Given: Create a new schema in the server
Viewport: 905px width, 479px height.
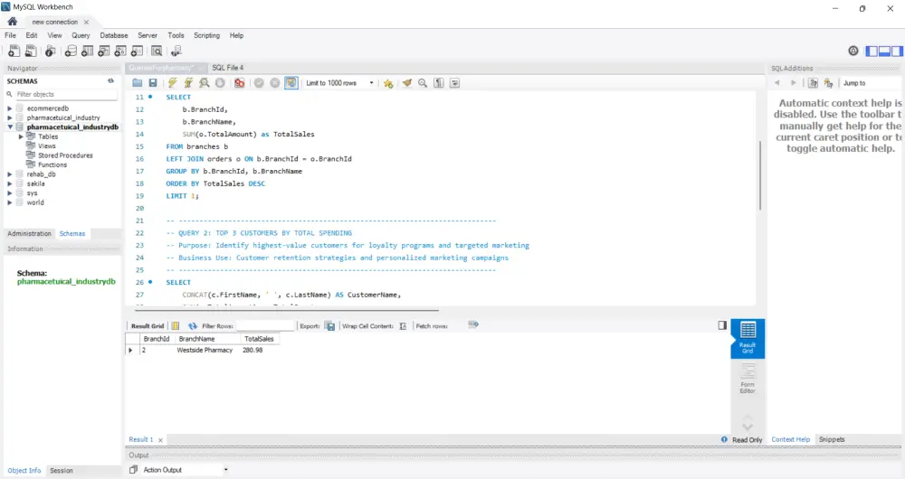Looking at the screenshot, I should 71,52.
